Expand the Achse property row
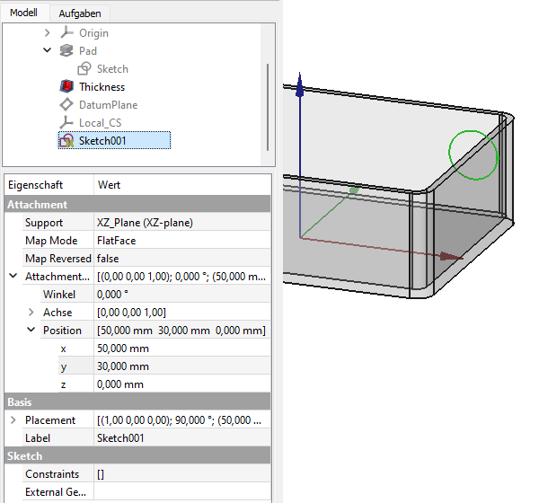539x503 pixels. coord(31,313)
